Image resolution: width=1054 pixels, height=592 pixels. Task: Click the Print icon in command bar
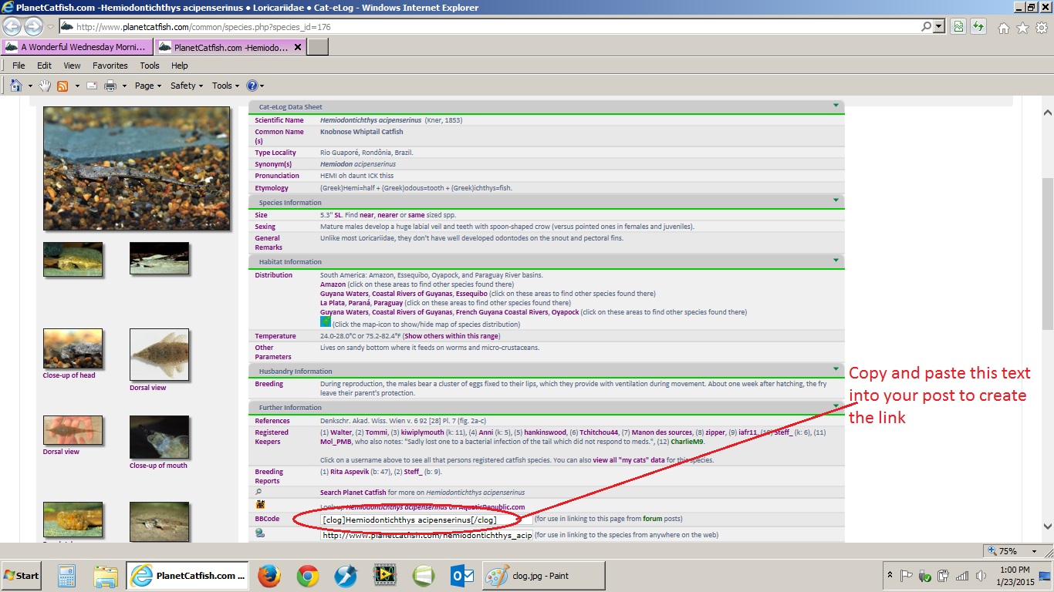(x=110, y=86)
